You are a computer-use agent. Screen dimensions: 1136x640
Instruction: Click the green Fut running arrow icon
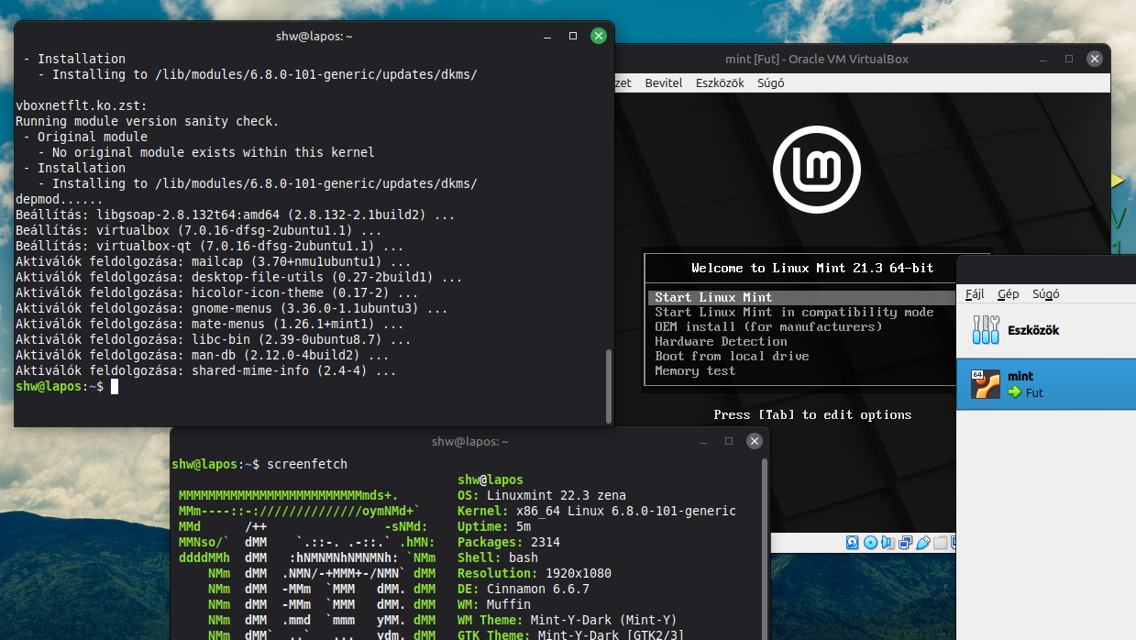1014,392
